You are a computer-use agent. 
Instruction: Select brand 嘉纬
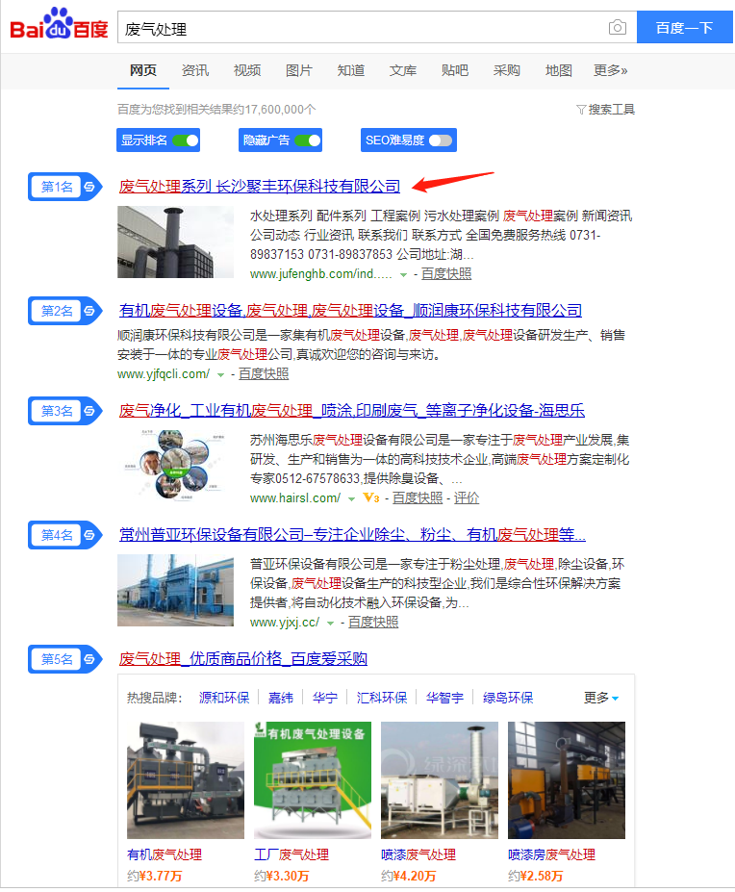[x=281, y=698]
